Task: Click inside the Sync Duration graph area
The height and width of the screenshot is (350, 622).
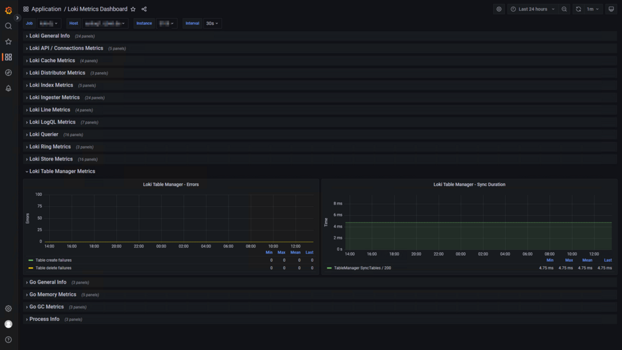Action: [478, 222]
